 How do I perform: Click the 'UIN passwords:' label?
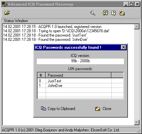(x=80, y=69)
